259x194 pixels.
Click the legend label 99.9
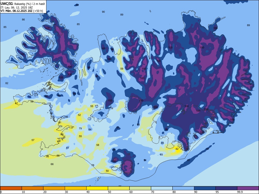coord(240,192)
